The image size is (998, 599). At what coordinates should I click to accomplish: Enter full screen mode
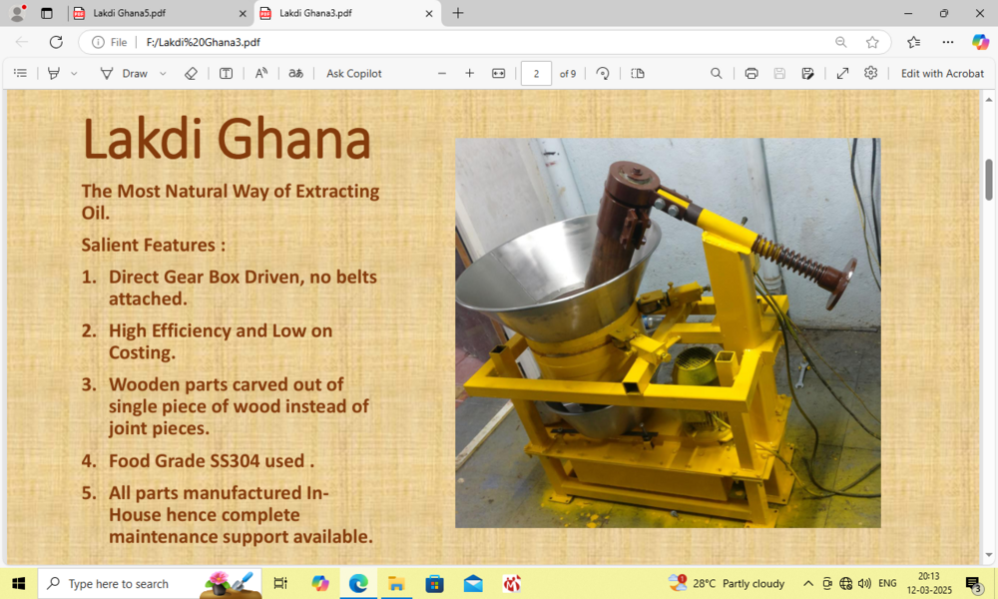pos(842,73)
